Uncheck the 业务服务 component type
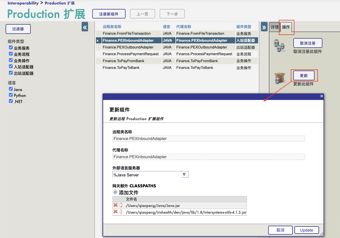 pyautogui.click(x=11, y=48)
